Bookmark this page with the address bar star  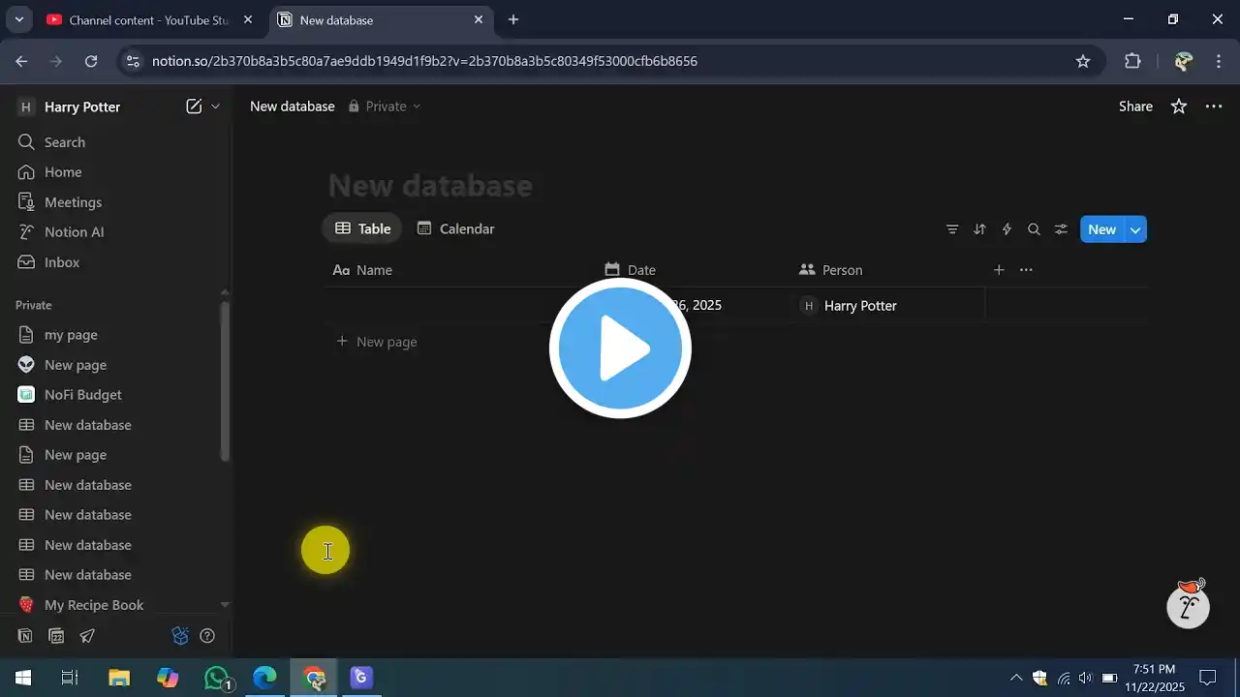click(x=1083, y=61)
